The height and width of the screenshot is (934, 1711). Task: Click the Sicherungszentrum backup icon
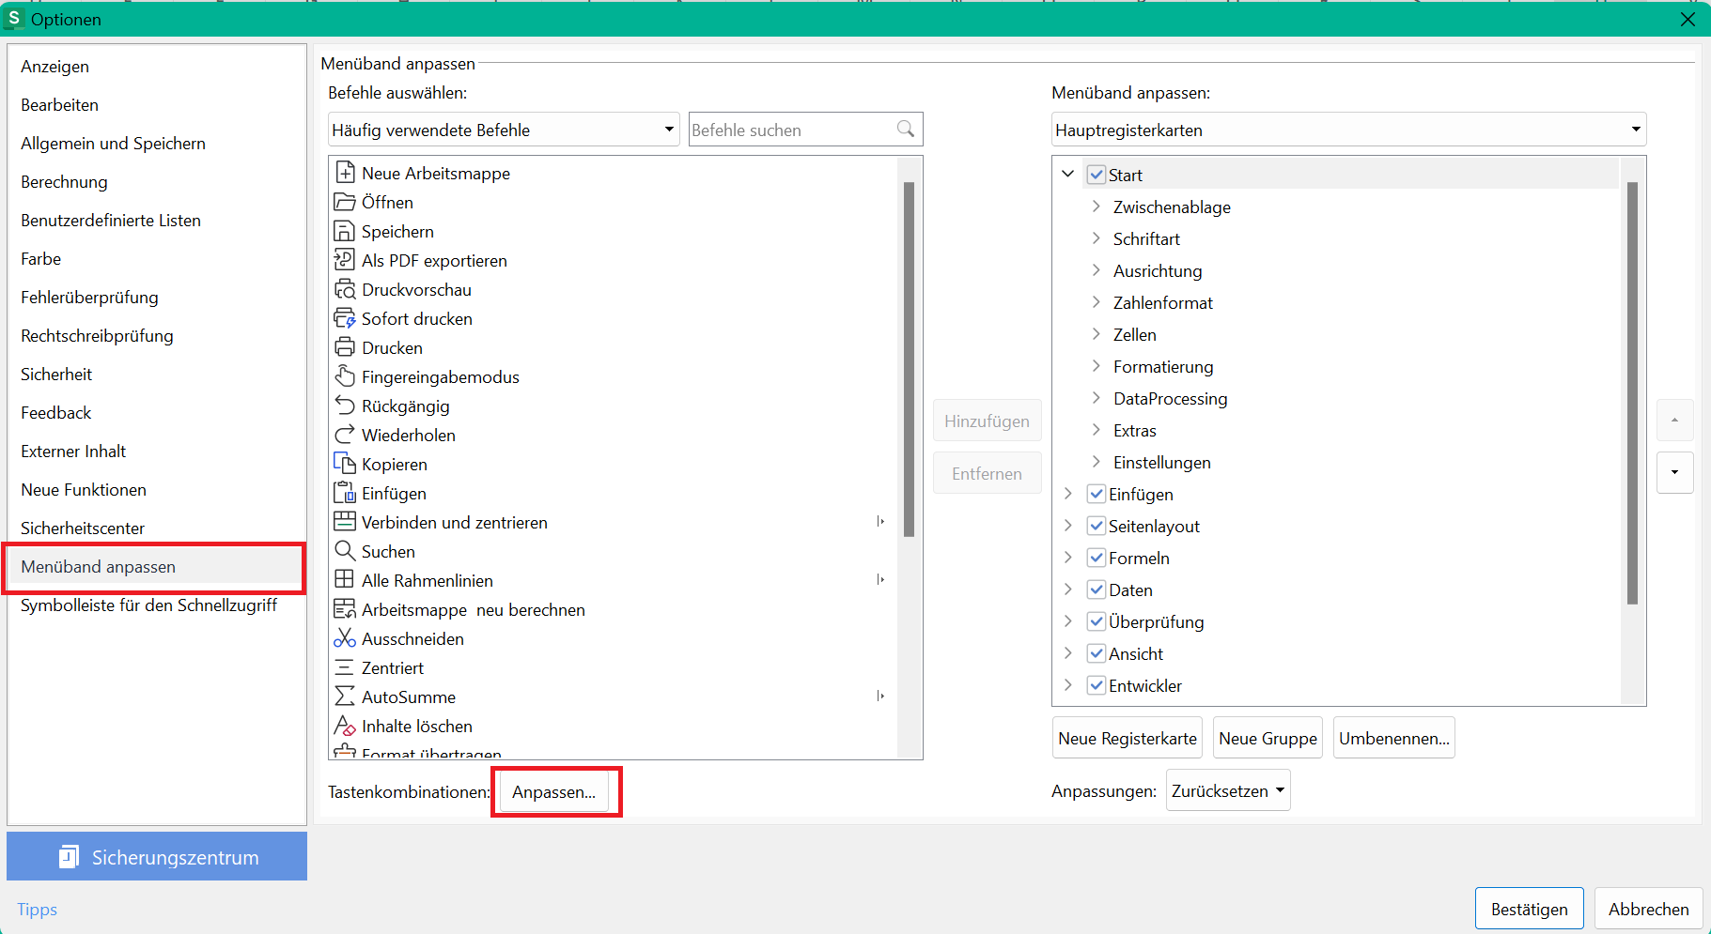pos(69,857)
